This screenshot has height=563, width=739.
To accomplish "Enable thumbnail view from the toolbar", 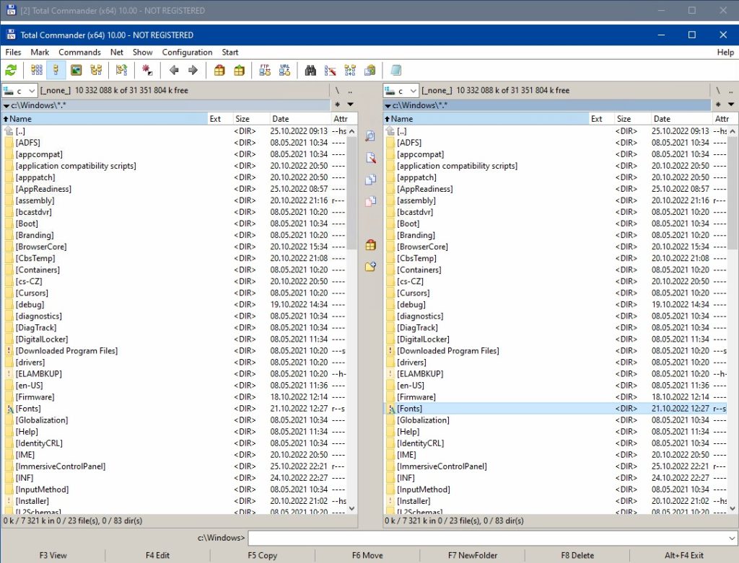I will 76,71.
